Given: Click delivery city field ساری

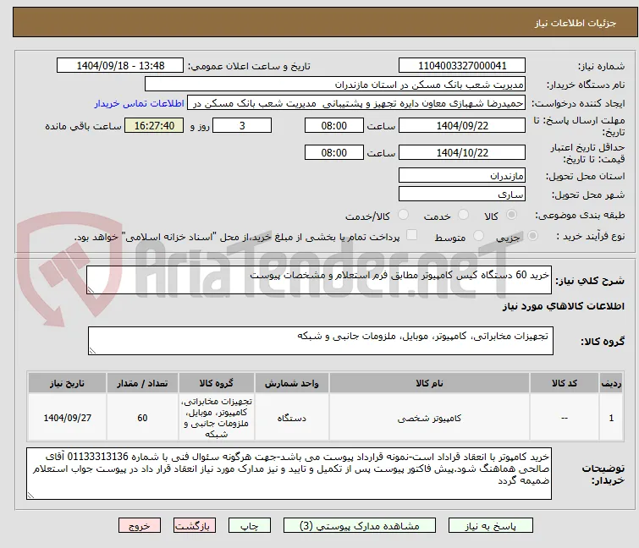Looking at the screenshot, I should point(462,195).
